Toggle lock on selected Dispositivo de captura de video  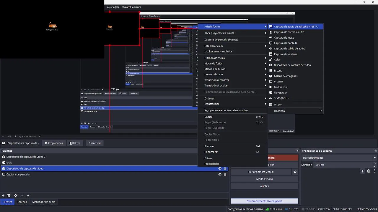pos(225,169)
